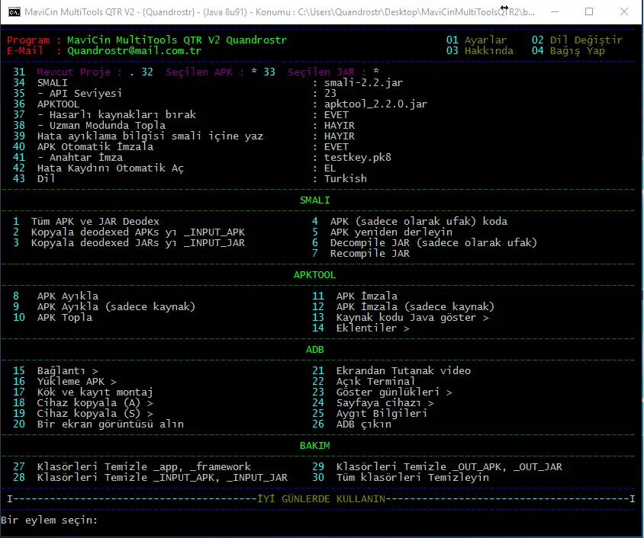Image resolution: width=644 pixels, height=538 pixels.
Task: Click the "Turkish" language value
Action: click(x=346, y=179)
